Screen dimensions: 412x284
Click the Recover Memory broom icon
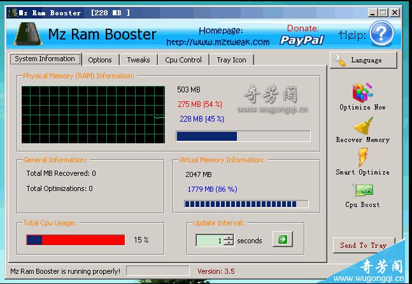[364, 125]
